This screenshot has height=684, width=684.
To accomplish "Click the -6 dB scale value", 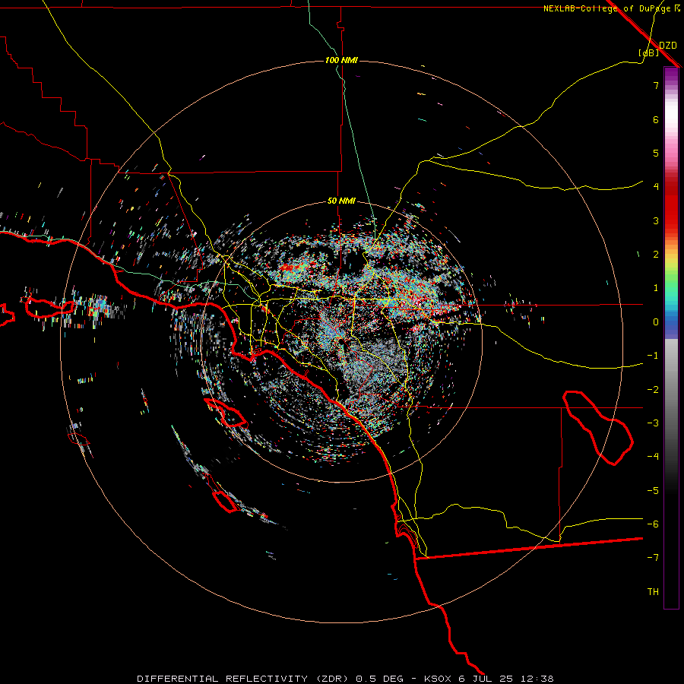I will pos(653,524).
